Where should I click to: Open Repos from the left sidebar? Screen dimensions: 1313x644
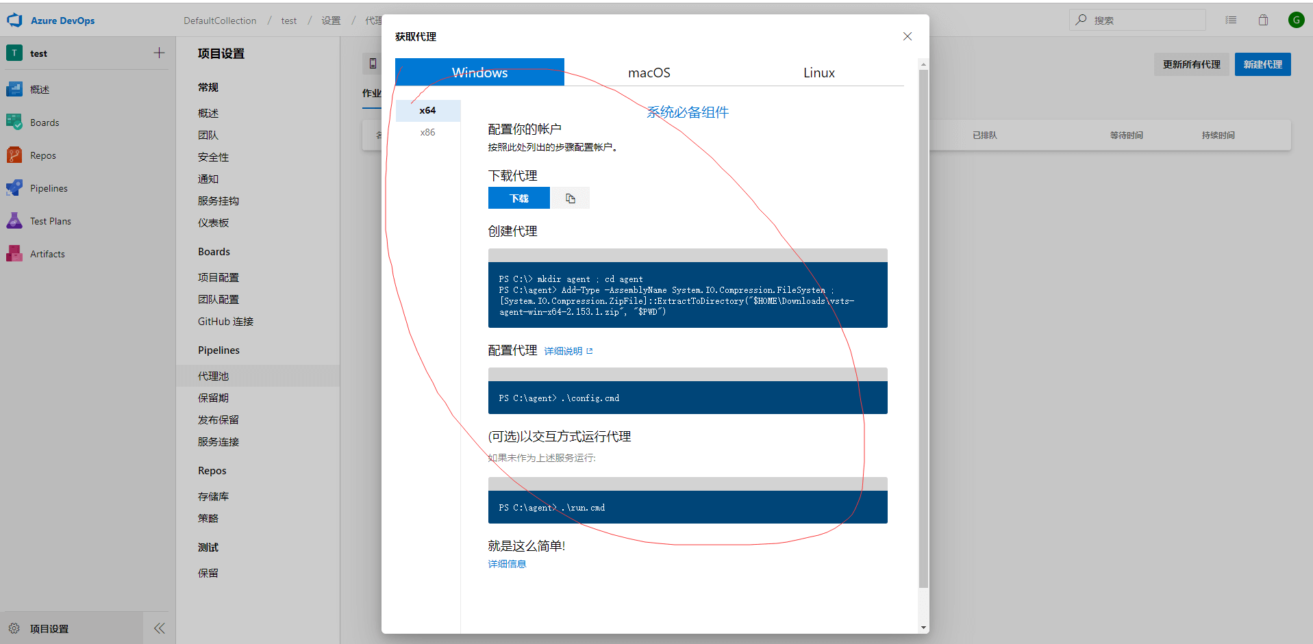pos(42,155)
